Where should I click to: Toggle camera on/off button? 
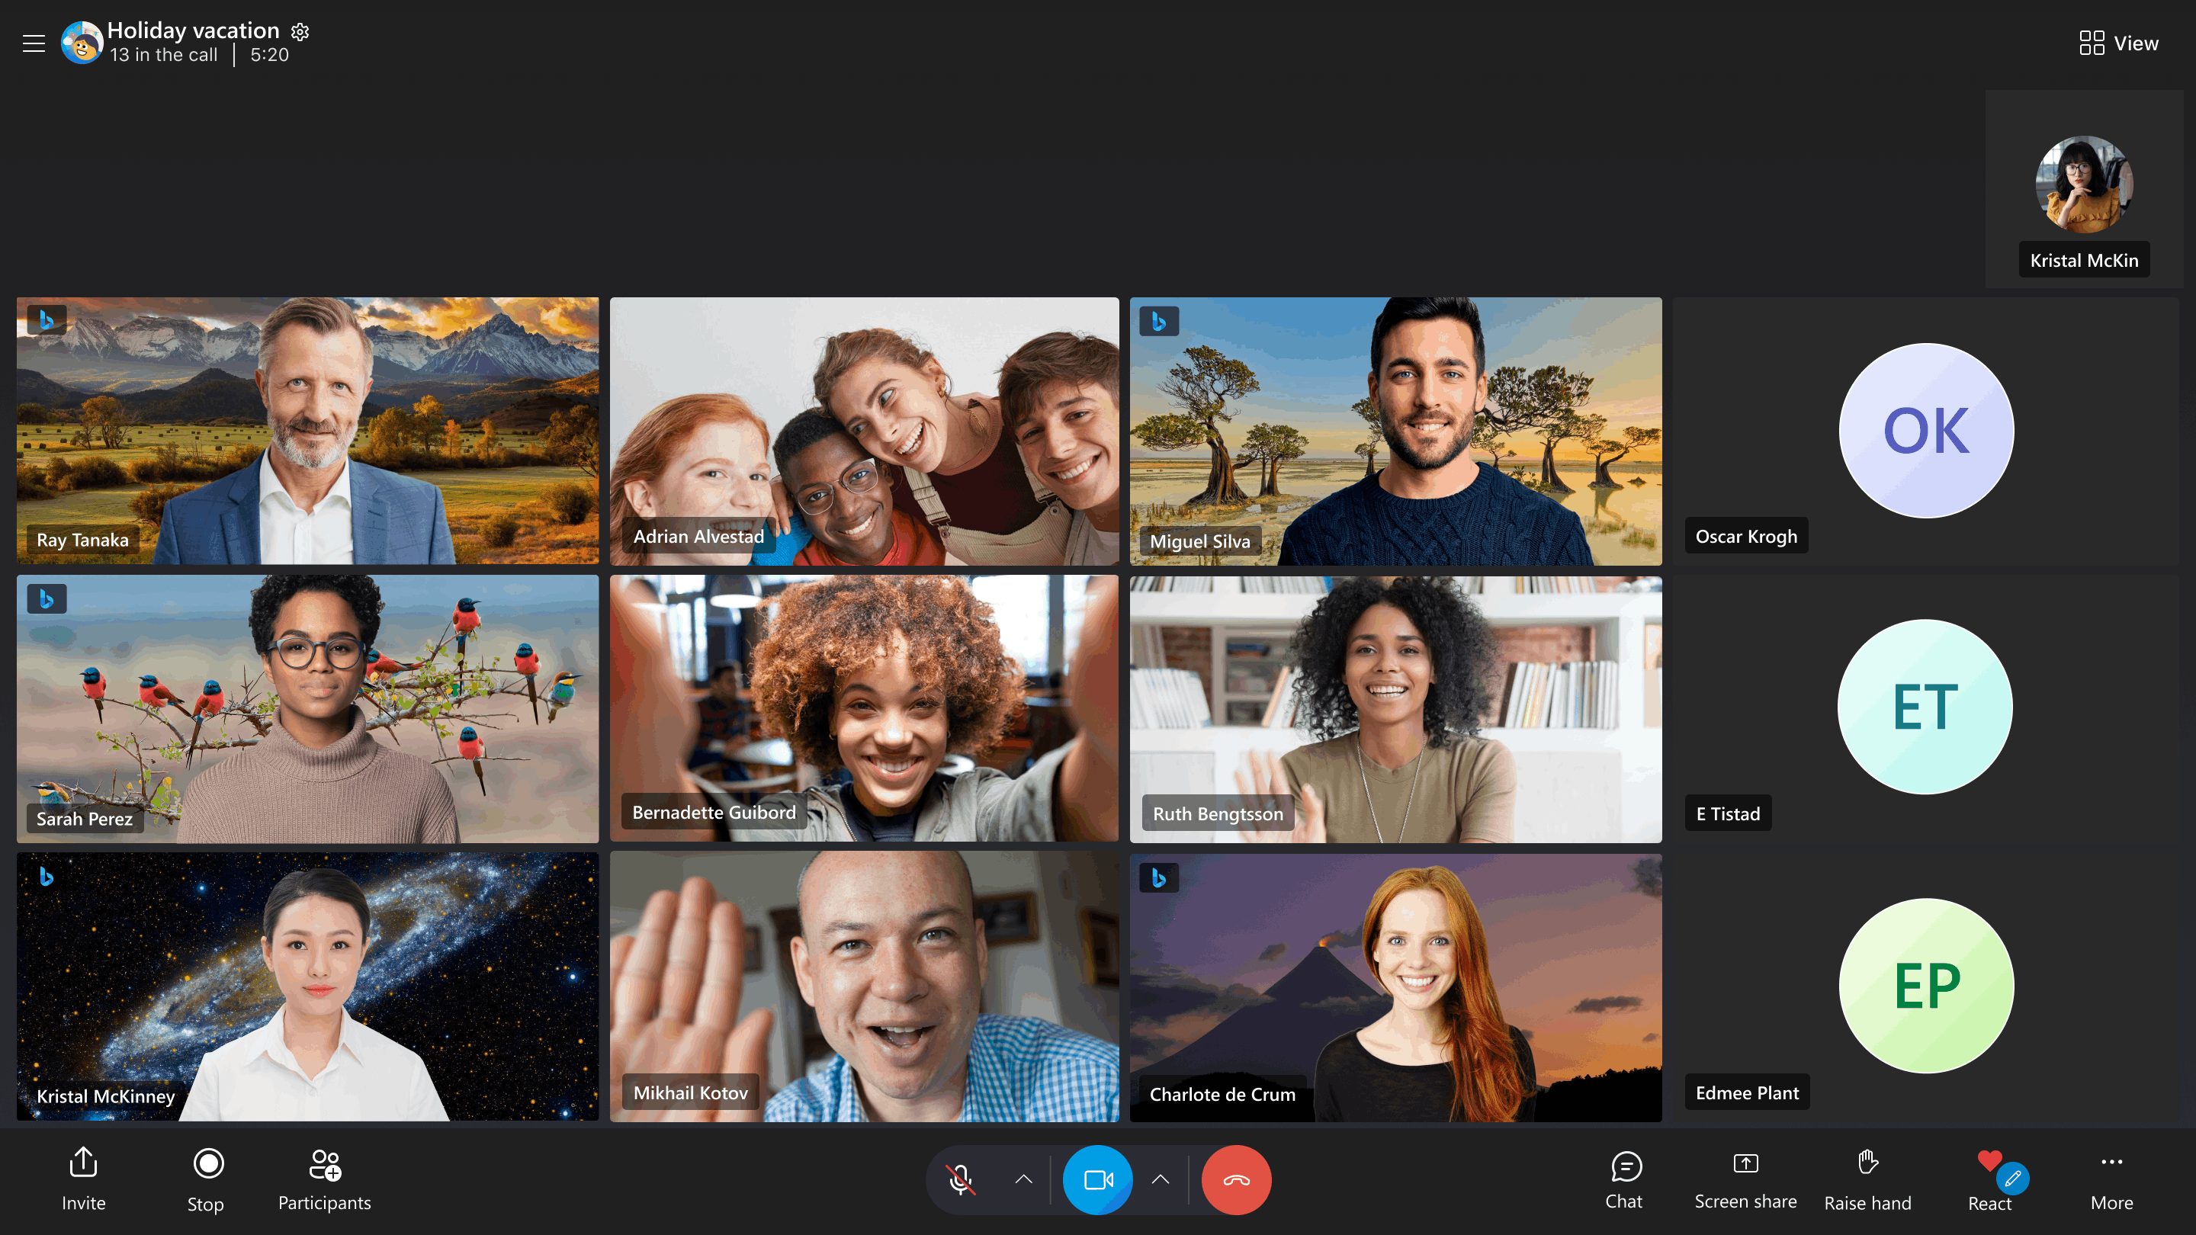1098,1179
